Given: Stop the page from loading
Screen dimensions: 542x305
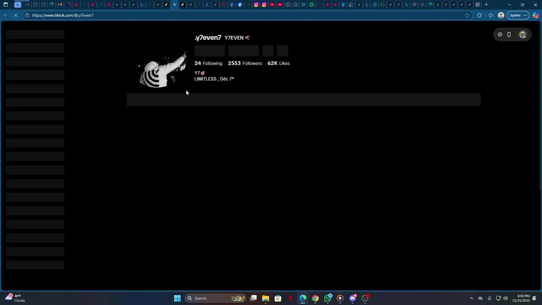Looking at the screenshot, I should click(x=16, y=15).
